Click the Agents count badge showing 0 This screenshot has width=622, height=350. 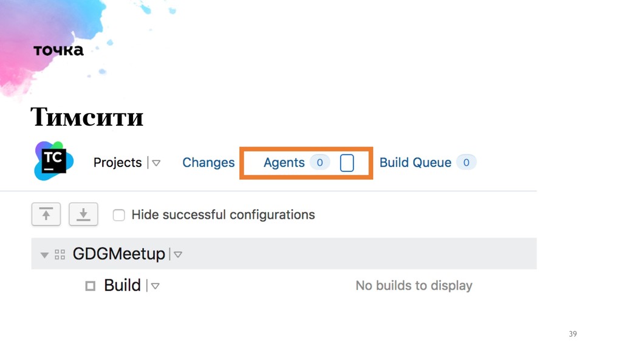pos(320,162)
